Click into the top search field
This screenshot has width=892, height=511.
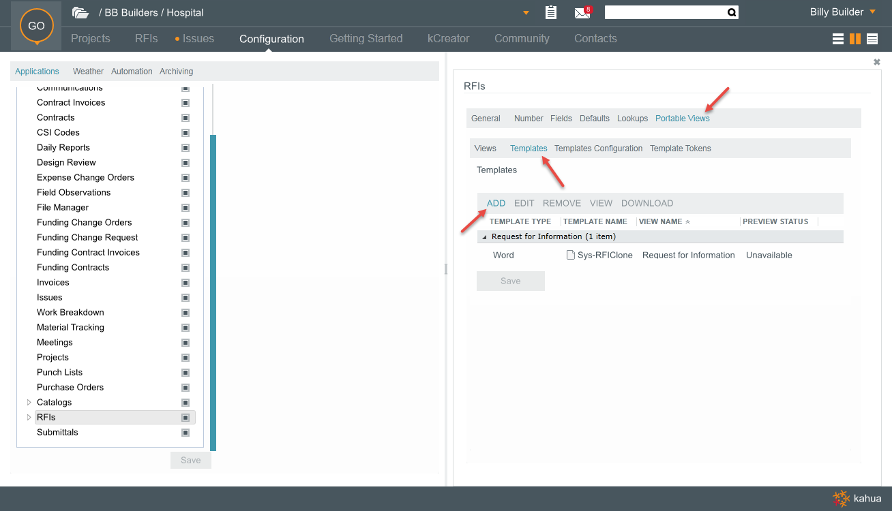[664, 12]
